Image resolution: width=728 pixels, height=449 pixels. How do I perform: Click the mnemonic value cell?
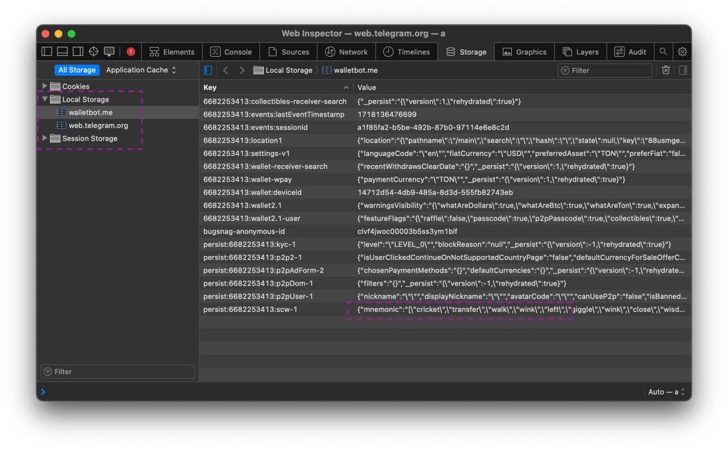522,310
